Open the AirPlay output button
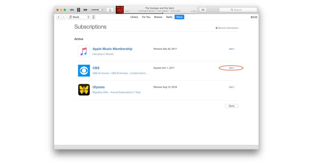313x164 pixels. click(x=110, y=10)
